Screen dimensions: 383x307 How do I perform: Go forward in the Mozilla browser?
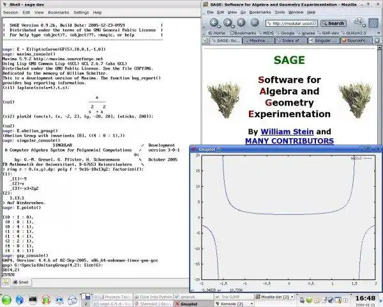[x=227, y=22]
